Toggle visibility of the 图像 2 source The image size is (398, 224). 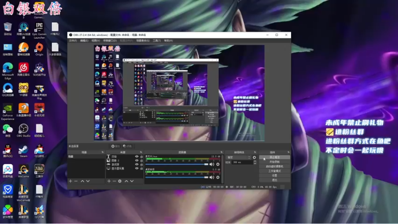point(136,160)
